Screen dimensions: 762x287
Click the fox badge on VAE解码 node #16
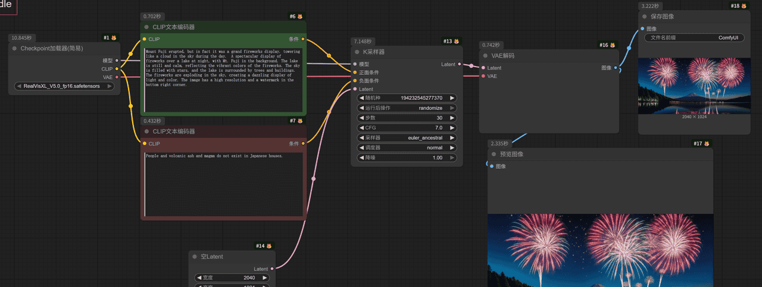613,45
